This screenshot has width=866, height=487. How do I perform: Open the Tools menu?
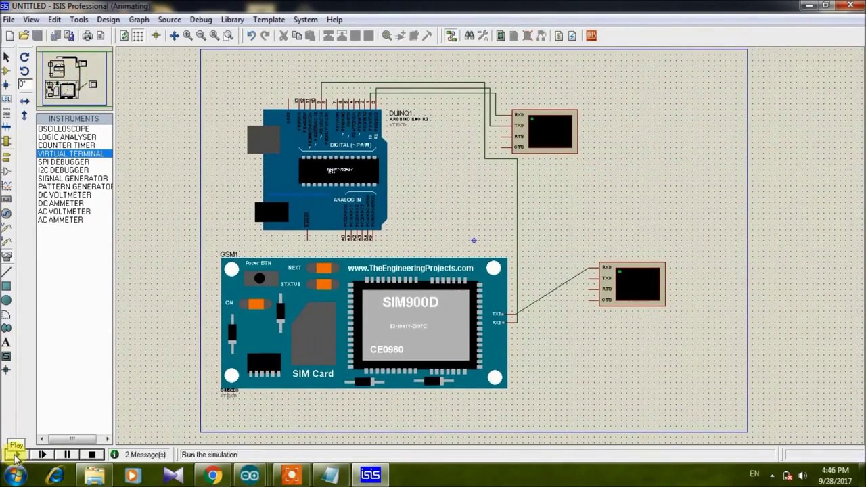pos(78,20)
